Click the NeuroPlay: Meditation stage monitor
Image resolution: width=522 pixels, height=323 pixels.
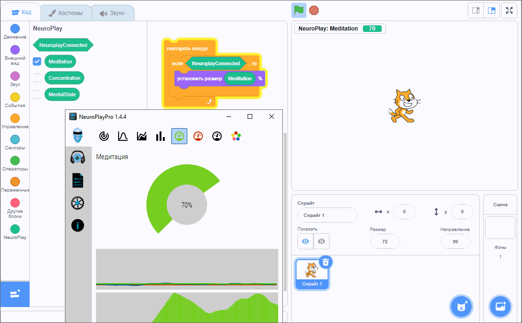click(340, 29)
